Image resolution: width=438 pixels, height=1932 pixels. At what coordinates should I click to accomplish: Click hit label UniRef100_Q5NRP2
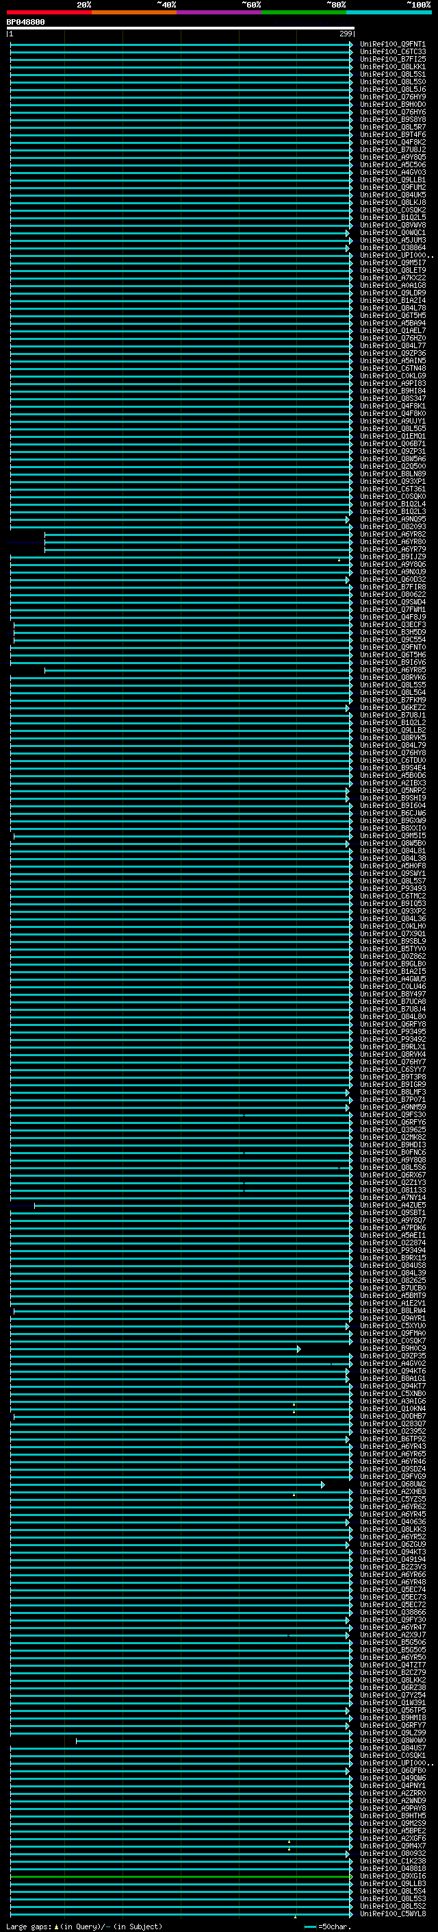(392, 790)
